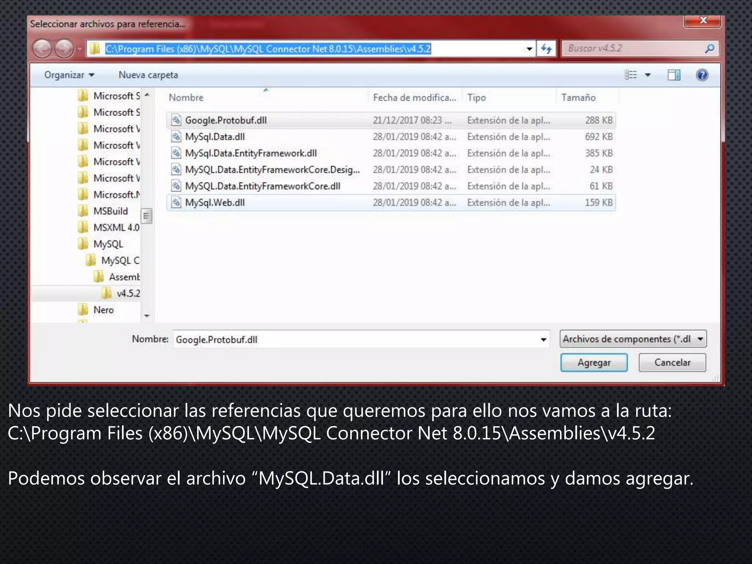Click the tree scrollbar down arrow

tap(147, 316)
